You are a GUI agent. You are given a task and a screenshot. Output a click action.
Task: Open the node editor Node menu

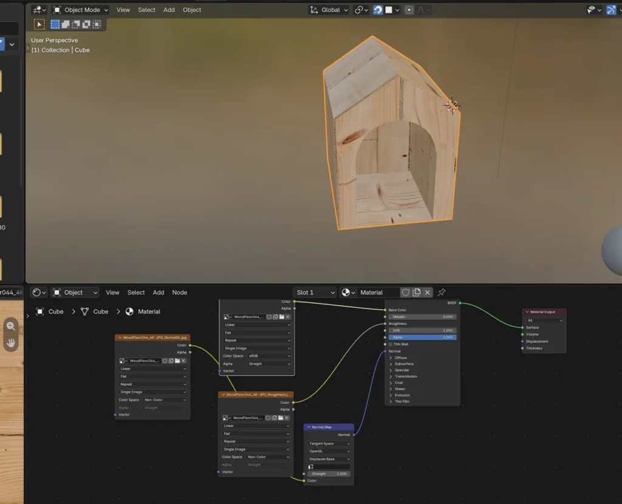(x=180, y=293)
